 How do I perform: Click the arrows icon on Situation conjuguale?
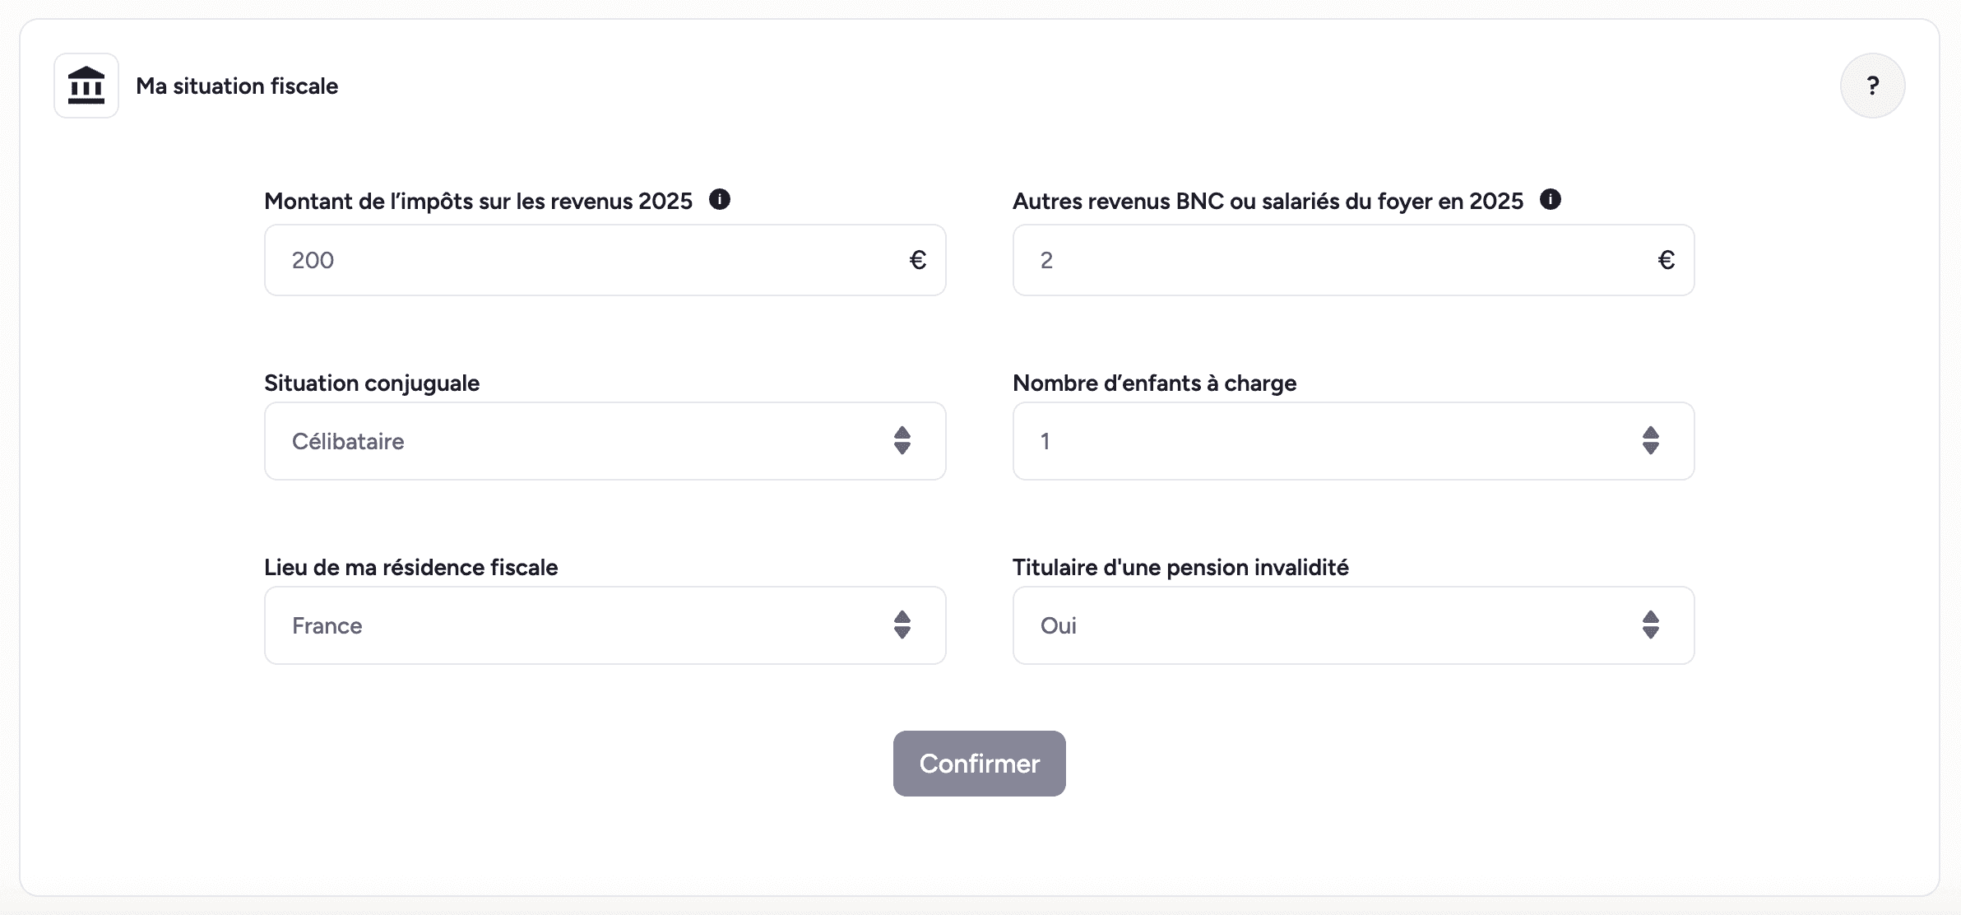pos(902,441)
